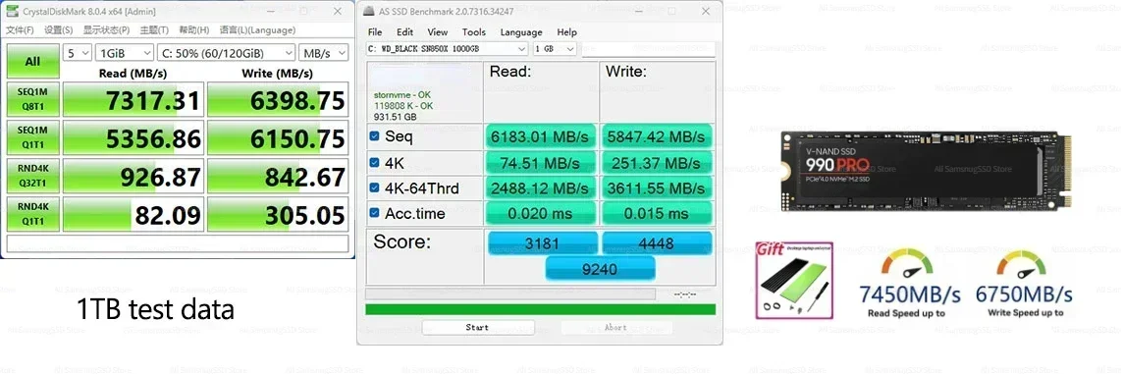The height and width of the screenshot is (374, 1121).
Task: Click the green progress bar in AS SSD
Action: [x=540, y=309]
